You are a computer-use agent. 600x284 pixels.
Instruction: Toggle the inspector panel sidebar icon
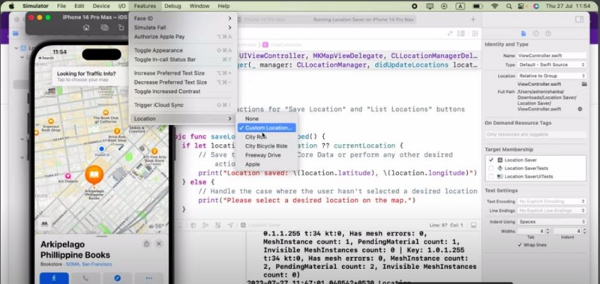(x=579, y=19)
